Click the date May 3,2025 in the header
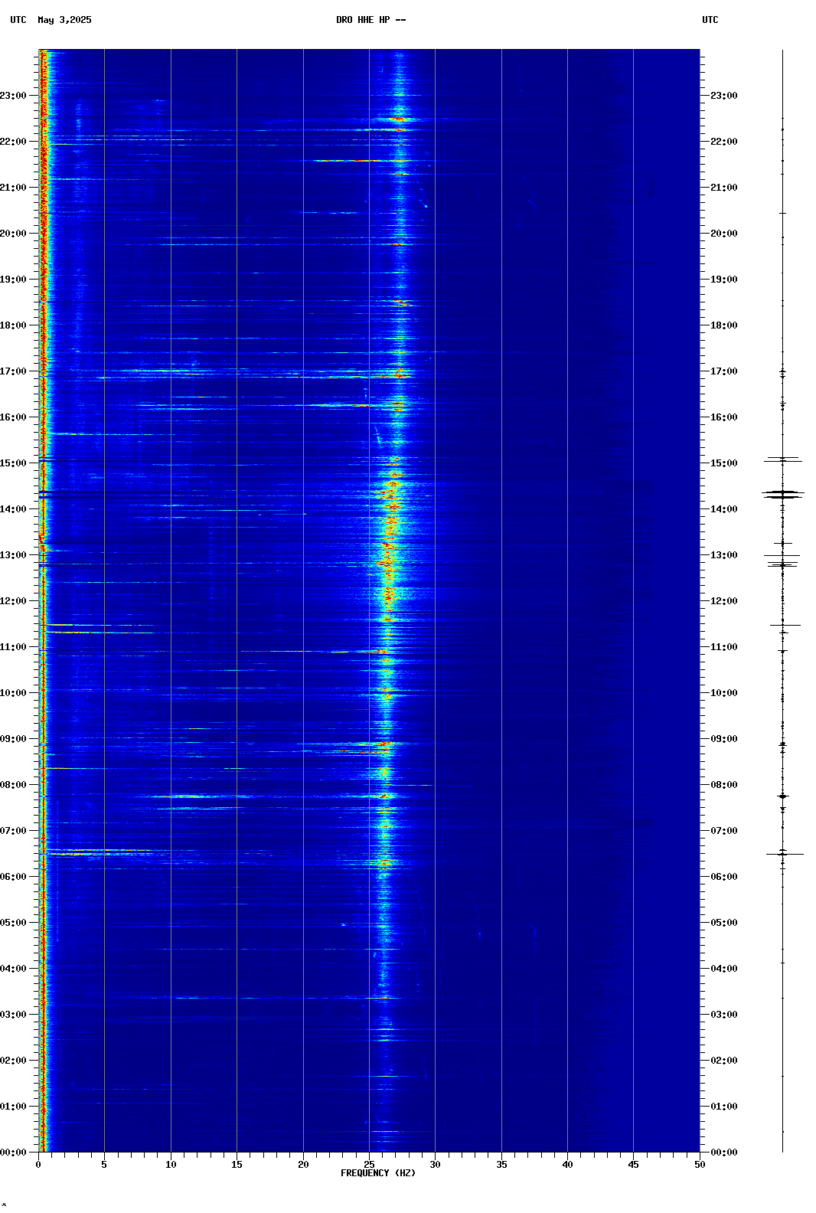816x1213 pixels. pyautogui.click(x=64, y=20)
